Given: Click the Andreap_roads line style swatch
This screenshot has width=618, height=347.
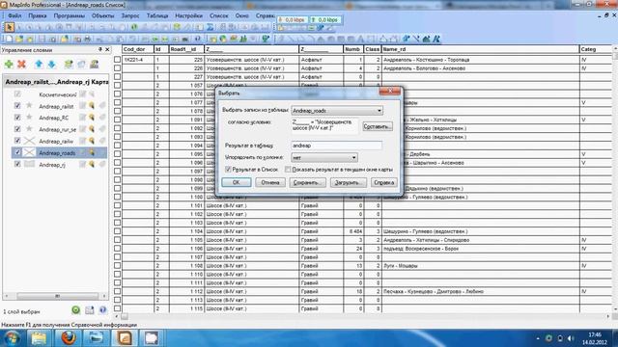Looking at the screenshot, I should 29,152.
